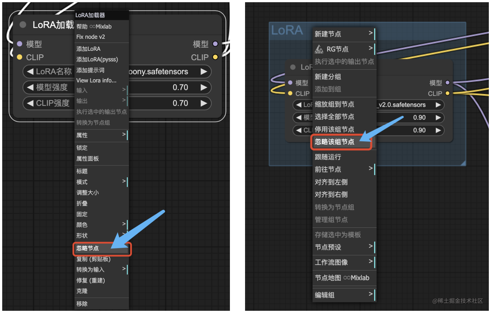This screenshot has height=313, width=492.
Task: Choose 折叠 to collapse the node
Action: (102, 204)
